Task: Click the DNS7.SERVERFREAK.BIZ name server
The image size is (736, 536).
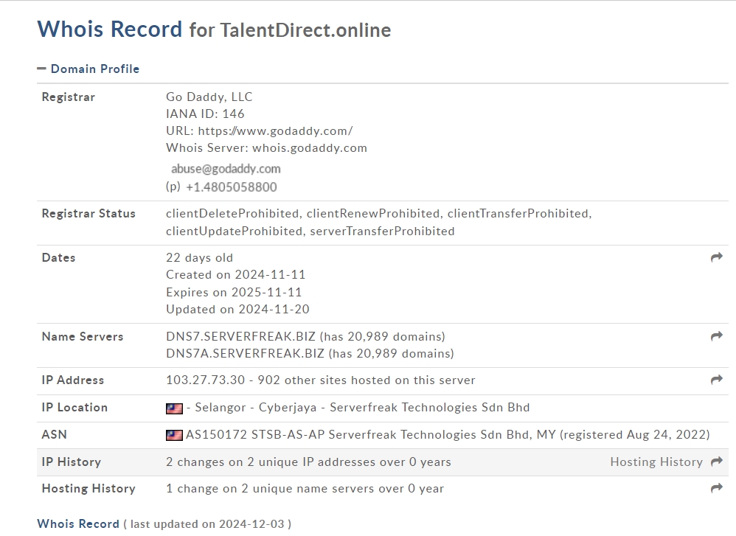Action: (x=240, y=336)
